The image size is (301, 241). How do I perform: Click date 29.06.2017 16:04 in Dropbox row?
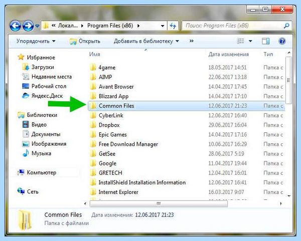227,125
